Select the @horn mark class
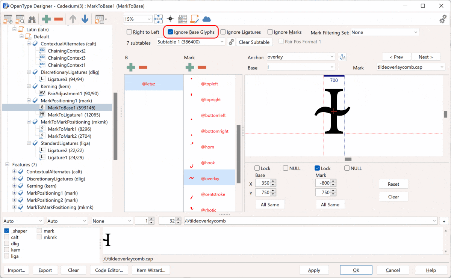Screen dimensions: 451x278 (x=207, y=147)
